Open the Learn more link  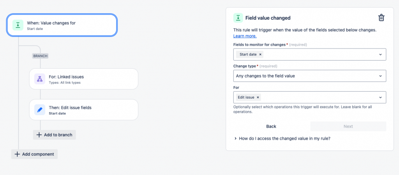[245, 36]
